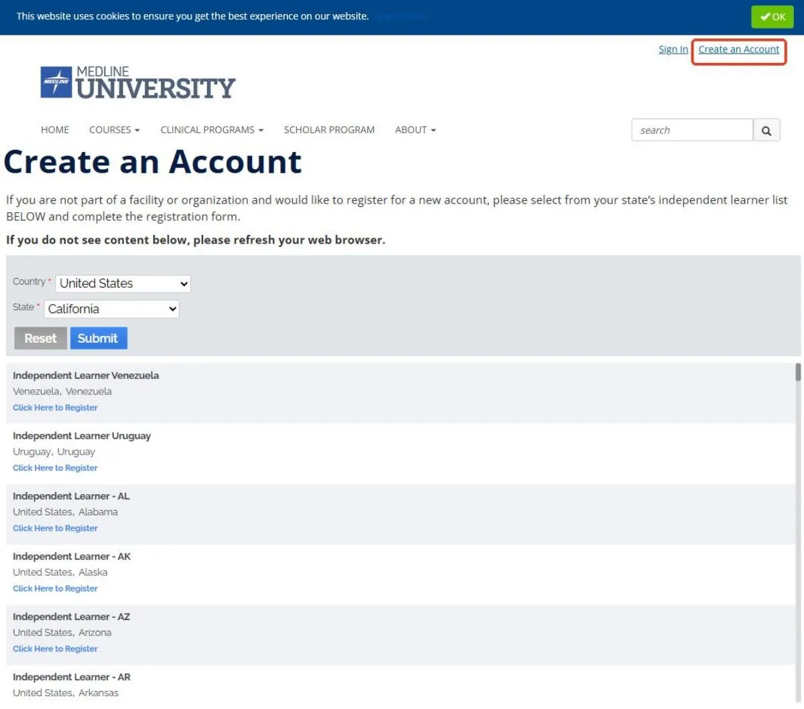The width and height of the screenshot is (804, 709).
Task: Click Here to Register for Venezuela
Action: coord(55,408)
